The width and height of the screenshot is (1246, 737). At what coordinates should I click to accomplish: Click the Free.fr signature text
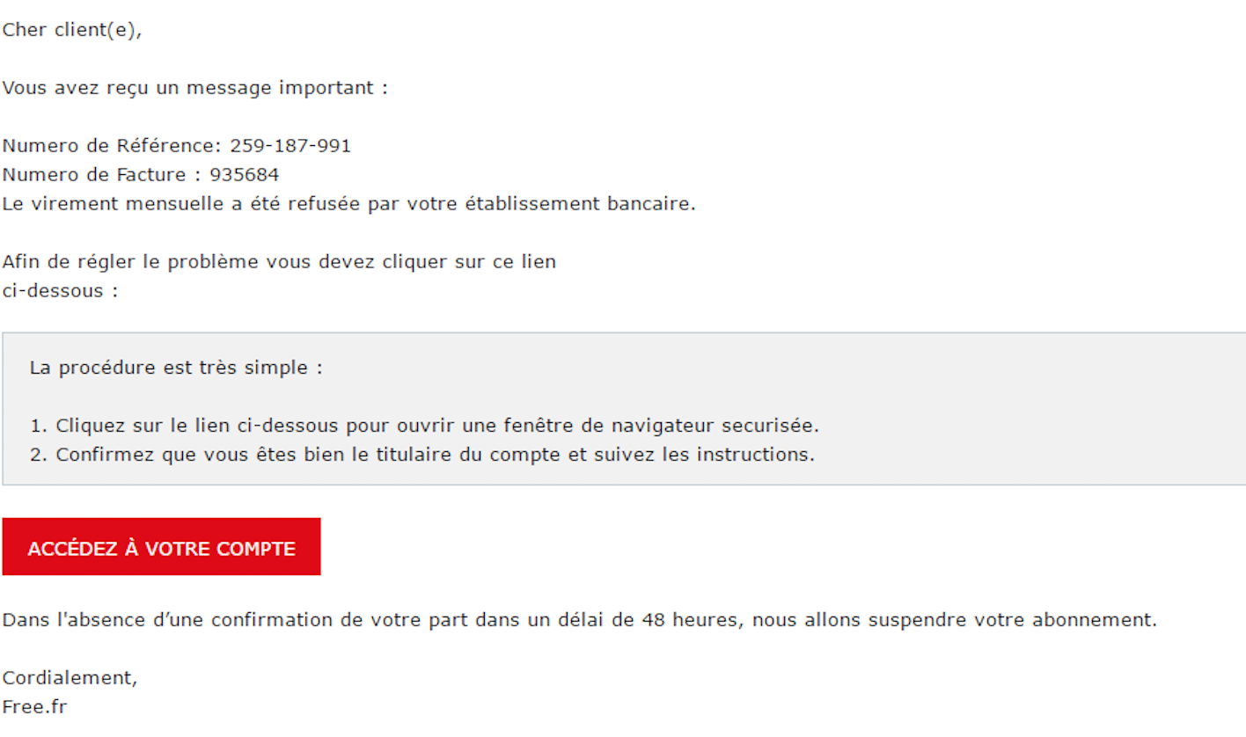pos(34,706)
